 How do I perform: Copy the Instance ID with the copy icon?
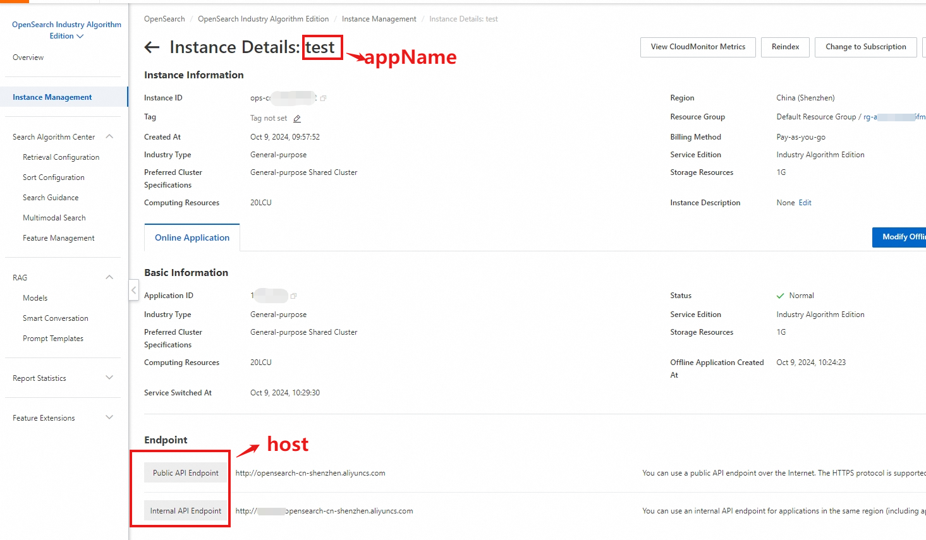coord(323,98)
